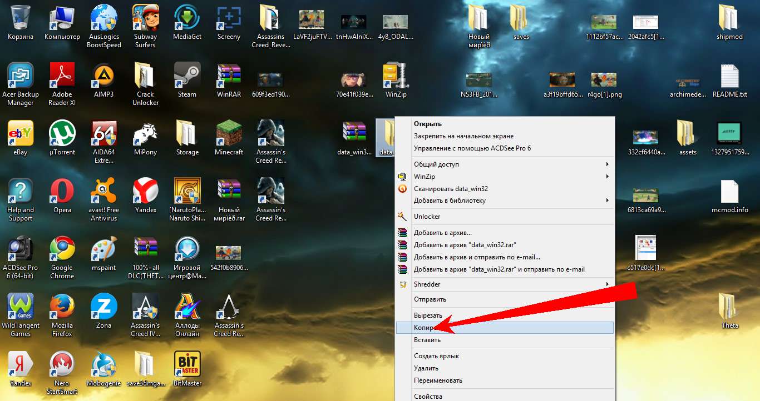Select ACDSee Pro 6 (64-bit) icon
The image size is (760, 401).
tap(21, 249)
